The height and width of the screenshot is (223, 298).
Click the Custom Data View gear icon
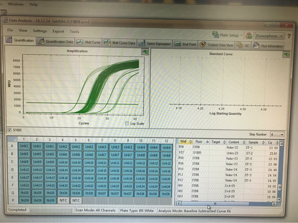203,44
